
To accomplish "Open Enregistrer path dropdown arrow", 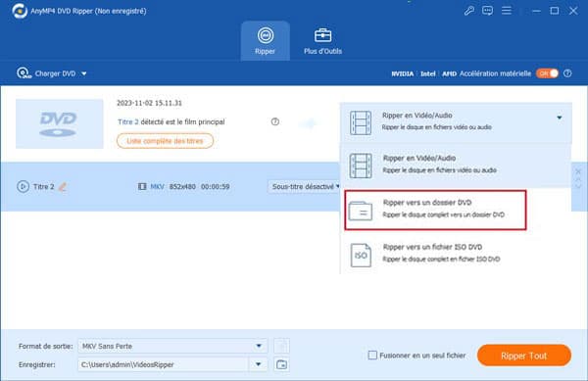I will pos(258,364).
